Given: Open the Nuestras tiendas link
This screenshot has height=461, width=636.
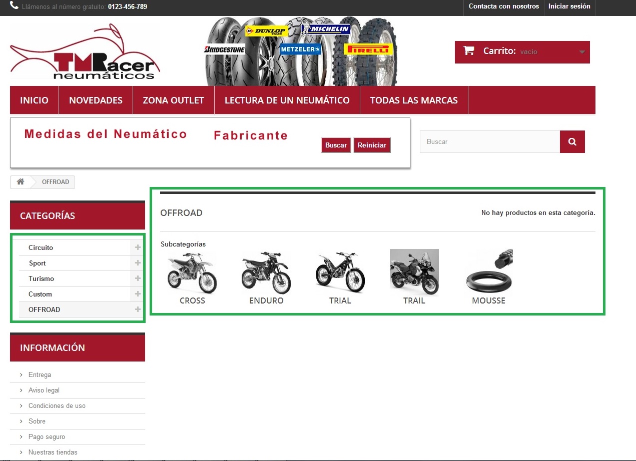Looking at the screenshot, I should [53, 452].
